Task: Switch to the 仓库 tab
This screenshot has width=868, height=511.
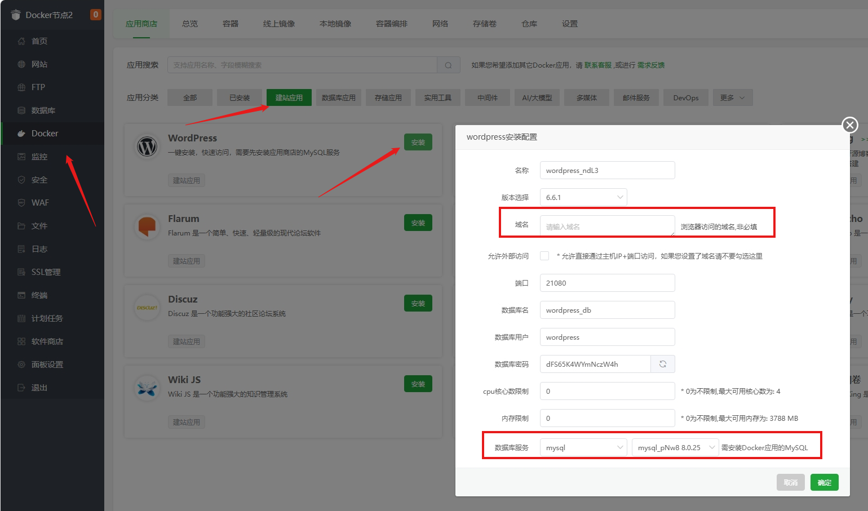Action: coord(529,24)
